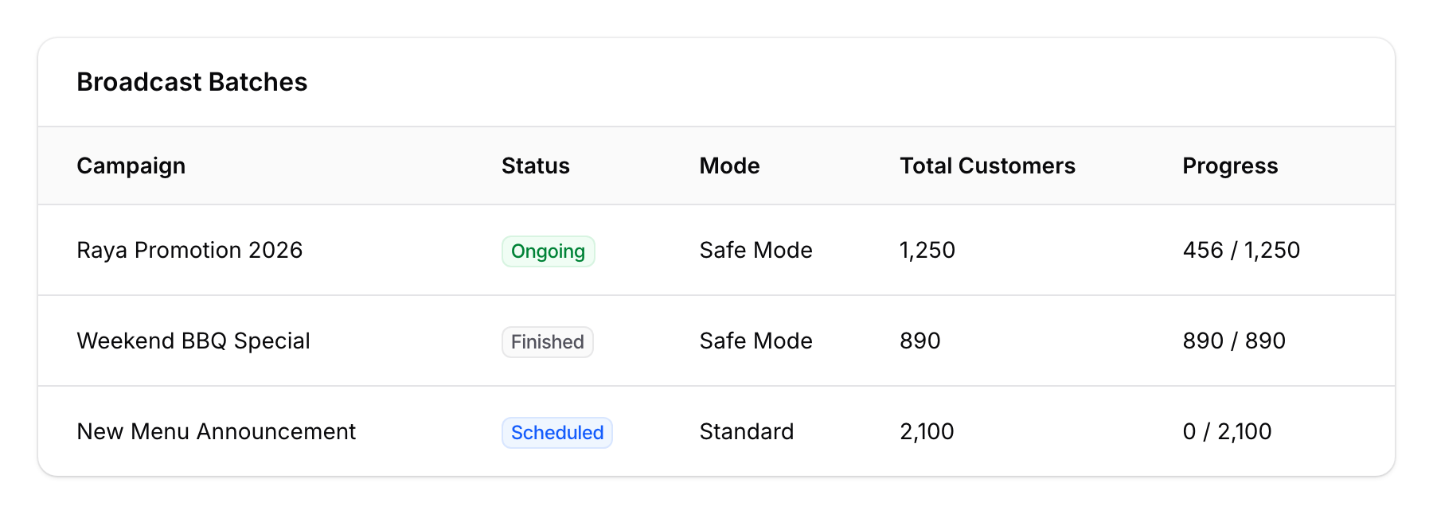The width and height of the screenshot is (1433, 514).
Task: Click Standard mode for New Menu Announcement
Action: [746, 432]
